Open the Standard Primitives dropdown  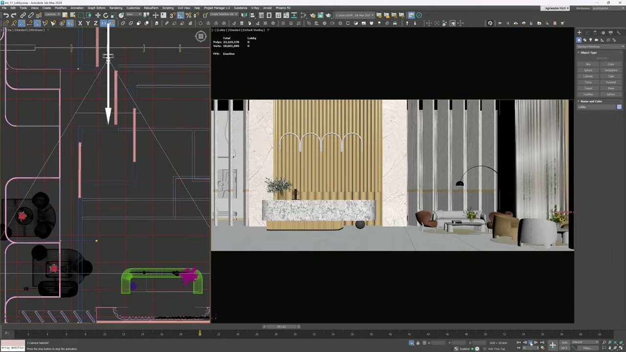pyautogui.click(x=600, y=46)
